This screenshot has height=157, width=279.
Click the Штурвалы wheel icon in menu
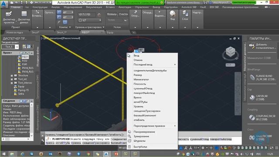129,141
